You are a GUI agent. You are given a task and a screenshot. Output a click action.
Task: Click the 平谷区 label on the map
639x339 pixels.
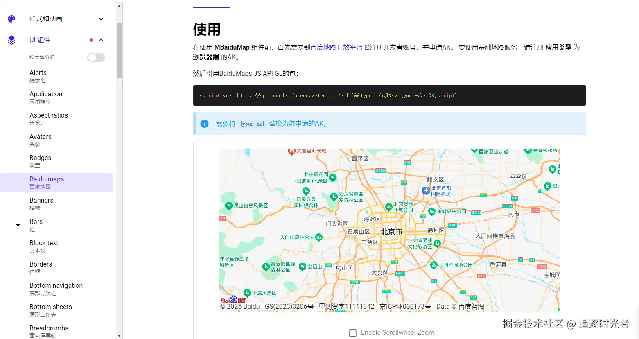click(x=519, y=177)
